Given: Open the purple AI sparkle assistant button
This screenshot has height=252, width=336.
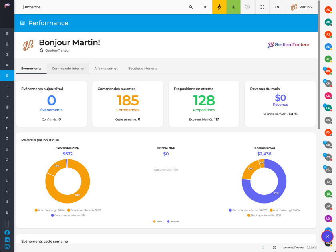Looking at the screenshot, I should pos(327,236).
